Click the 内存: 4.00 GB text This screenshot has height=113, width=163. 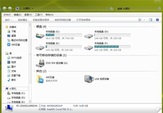click(81, 106)
